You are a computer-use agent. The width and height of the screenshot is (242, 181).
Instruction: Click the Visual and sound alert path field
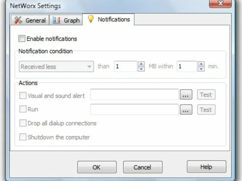(134, 94)
